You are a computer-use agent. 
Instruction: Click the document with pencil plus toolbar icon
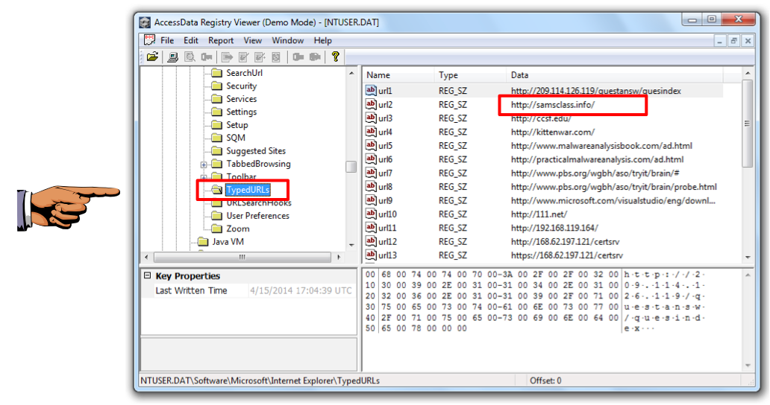click(x=260, y=57)
